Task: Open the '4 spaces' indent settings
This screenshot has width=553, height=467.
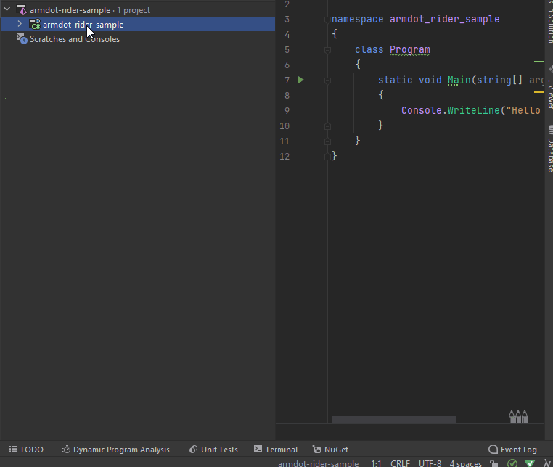Action: click(465, 463)
